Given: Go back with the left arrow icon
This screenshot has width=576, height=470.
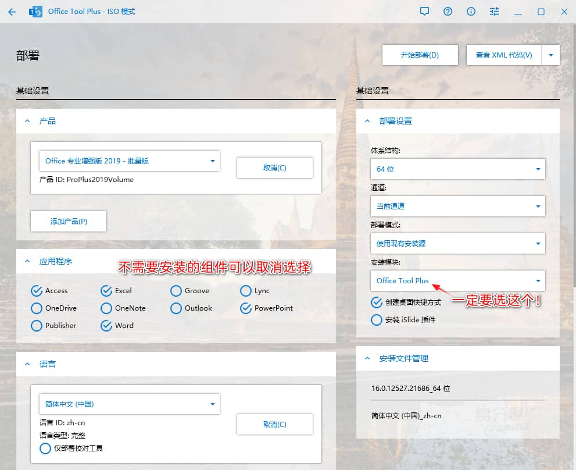Looking at the screenshot, I should tap(12, 12).
